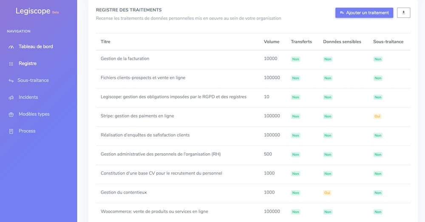Click the Modèles types briefcase icon
This screenshot has height=222, width=425.
(x=11, y=115)
